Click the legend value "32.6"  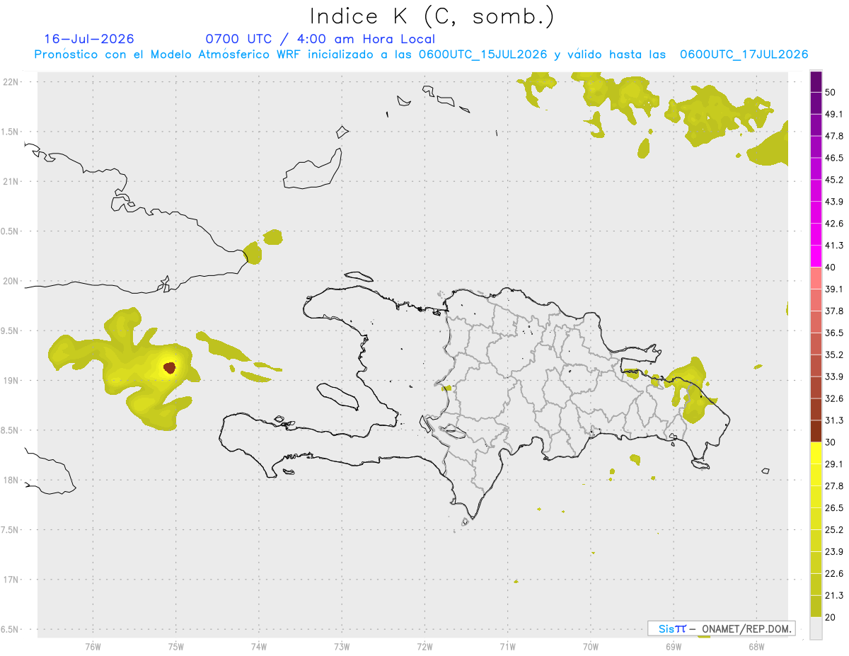(x=834, y=398)
